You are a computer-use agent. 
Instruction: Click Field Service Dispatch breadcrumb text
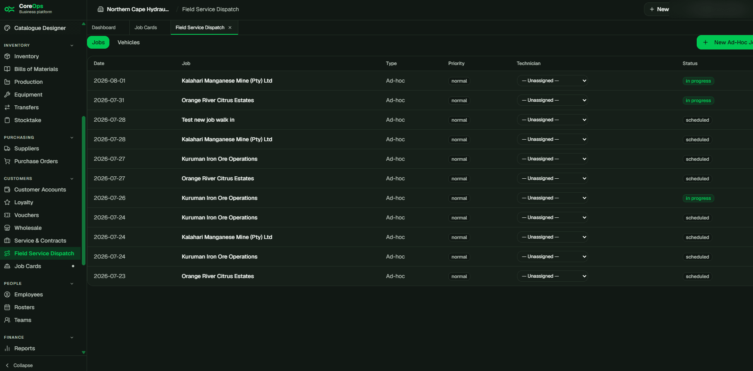point(210,9)
